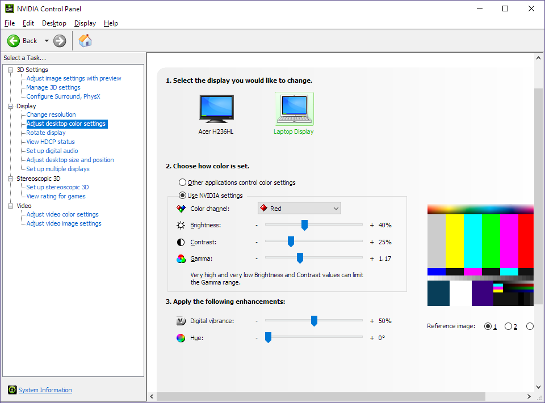Click the Digital vibrance icon
Image resolution: width=545 pixels, height=403 pixels.
click(181, 321)
